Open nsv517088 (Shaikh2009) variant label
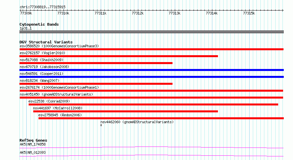Viewport: 293px width, 160px height. pyautogui.click(x=41, y=60)
